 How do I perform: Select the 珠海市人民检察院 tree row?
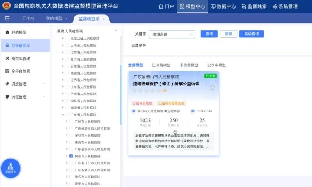87,142
